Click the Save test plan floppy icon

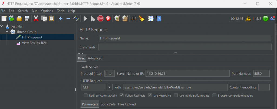point(27,18)
